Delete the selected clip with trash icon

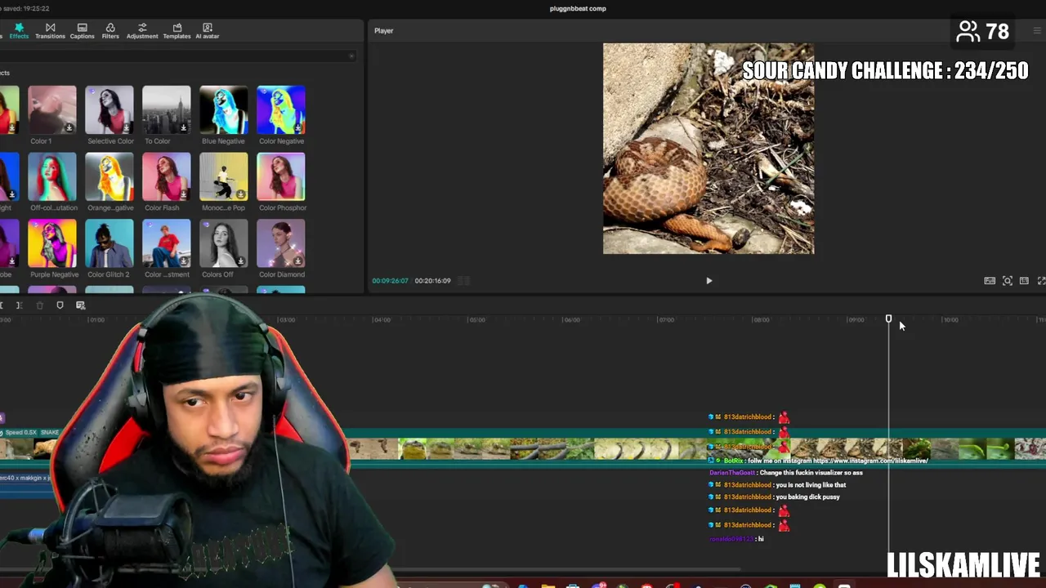(39, 305)
